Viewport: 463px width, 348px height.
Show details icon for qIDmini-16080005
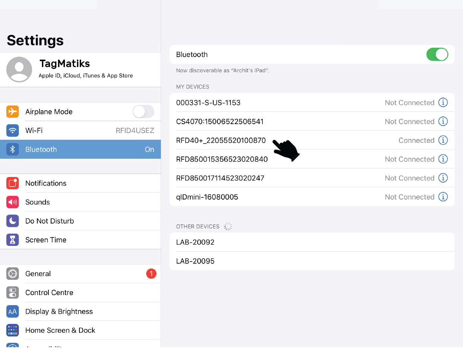point(442,197)
